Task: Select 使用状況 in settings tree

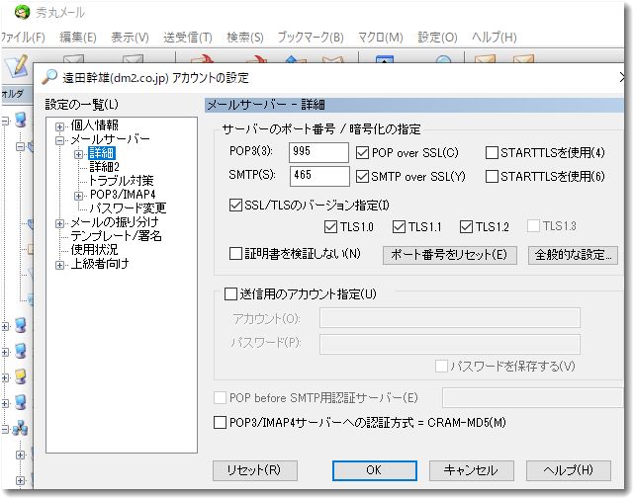Action: pyautogui.click(x=94, y=250)
